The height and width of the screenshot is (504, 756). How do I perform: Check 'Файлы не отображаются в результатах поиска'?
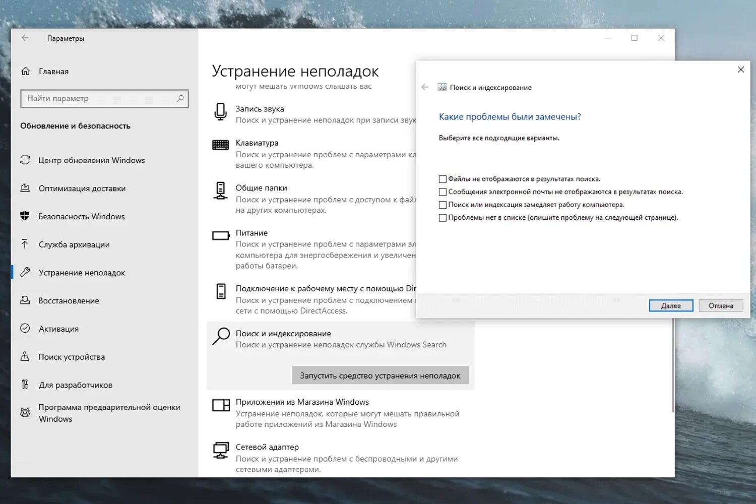pos(443,179)
